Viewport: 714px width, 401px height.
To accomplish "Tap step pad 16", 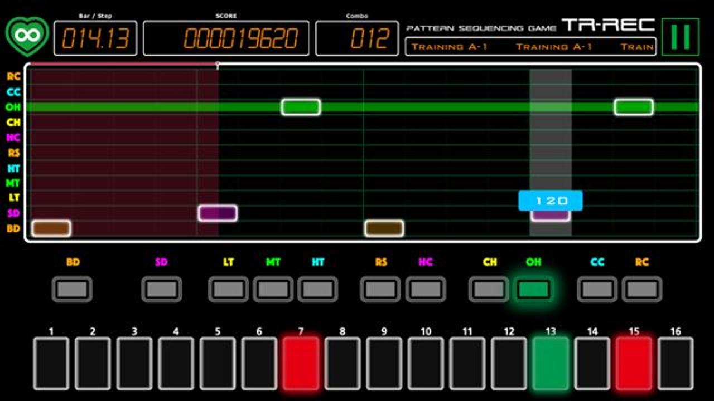I will 676,363.
